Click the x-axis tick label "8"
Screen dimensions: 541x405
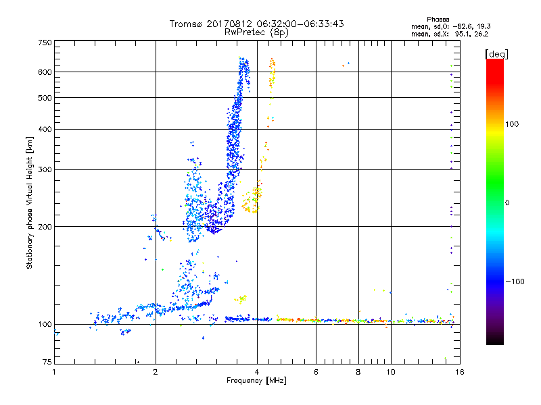pos(358,372)
